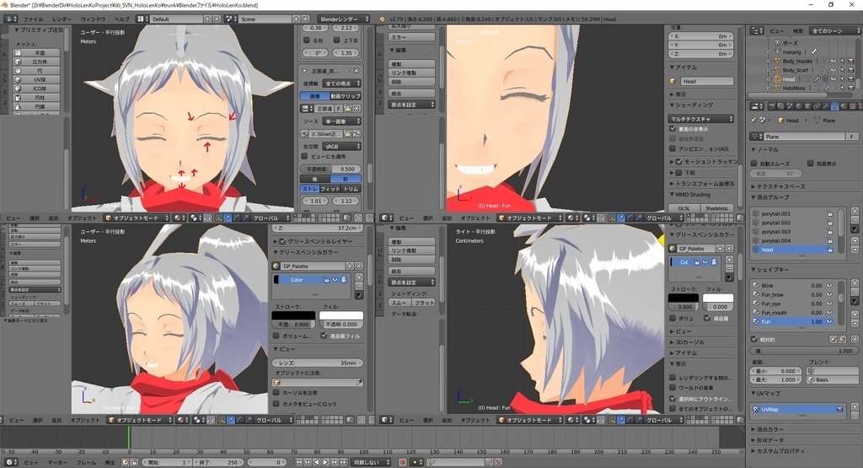Open the ウィンドウ menu

coord(93,19)
